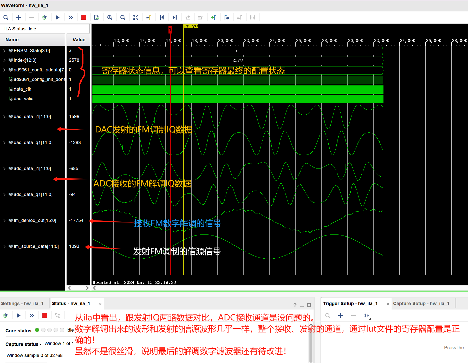
Task: Click the Export ILA Data icon
Action: 96,17
